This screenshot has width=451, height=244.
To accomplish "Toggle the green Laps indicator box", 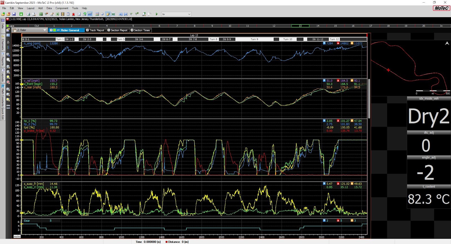I will [x=8, y=26].
